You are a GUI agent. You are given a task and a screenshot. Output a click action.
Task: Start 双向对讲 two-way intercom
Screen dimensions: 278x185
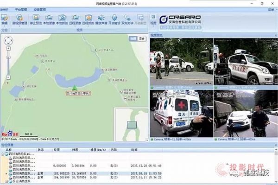[x=127, y=19]
